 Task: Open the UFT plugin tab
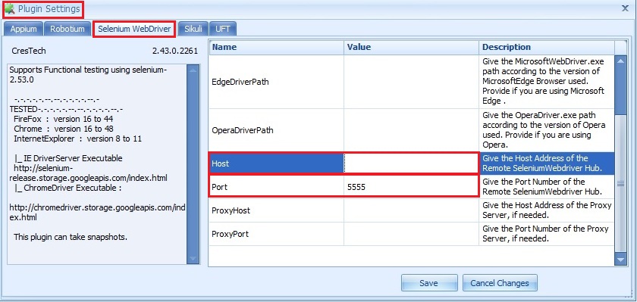click(x=223, y=29)
